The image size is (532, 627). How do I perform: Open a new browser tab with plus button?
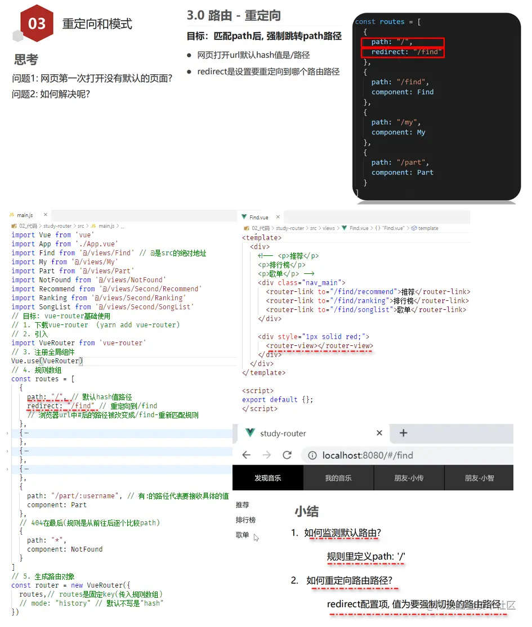pos(404,433)
